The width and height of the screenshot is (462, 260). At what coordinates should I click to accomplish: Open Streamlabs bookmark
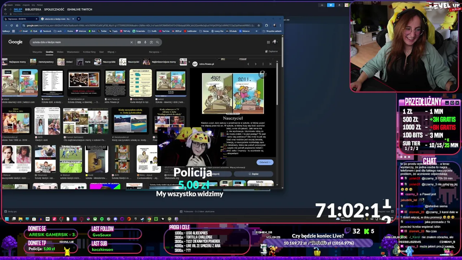click(x=139, y=31)
